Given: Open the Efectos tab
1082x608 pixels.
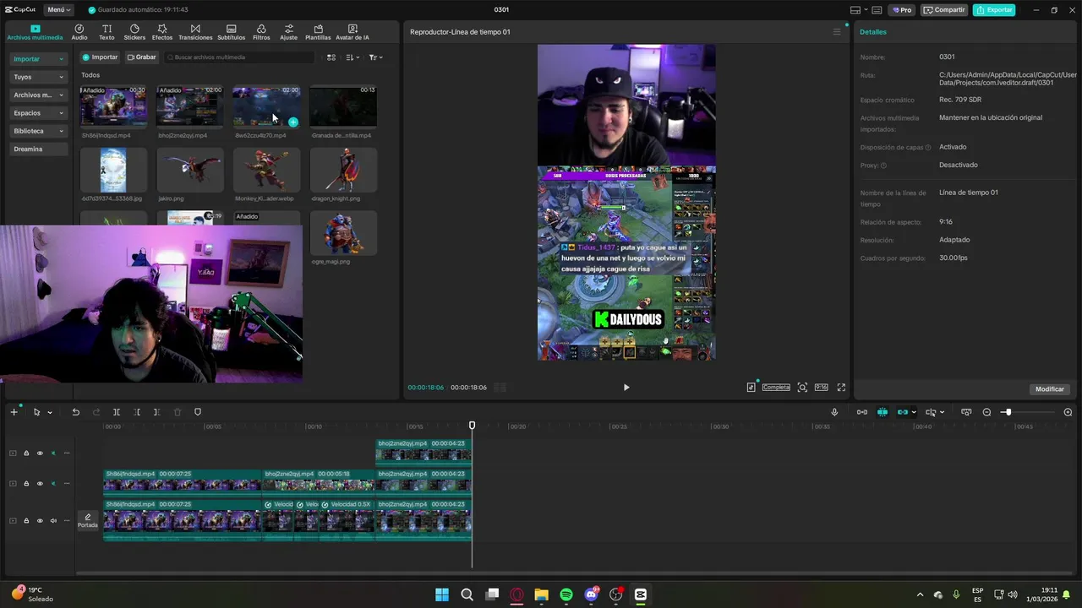Looking at the screenshot, I should (162, 32).
